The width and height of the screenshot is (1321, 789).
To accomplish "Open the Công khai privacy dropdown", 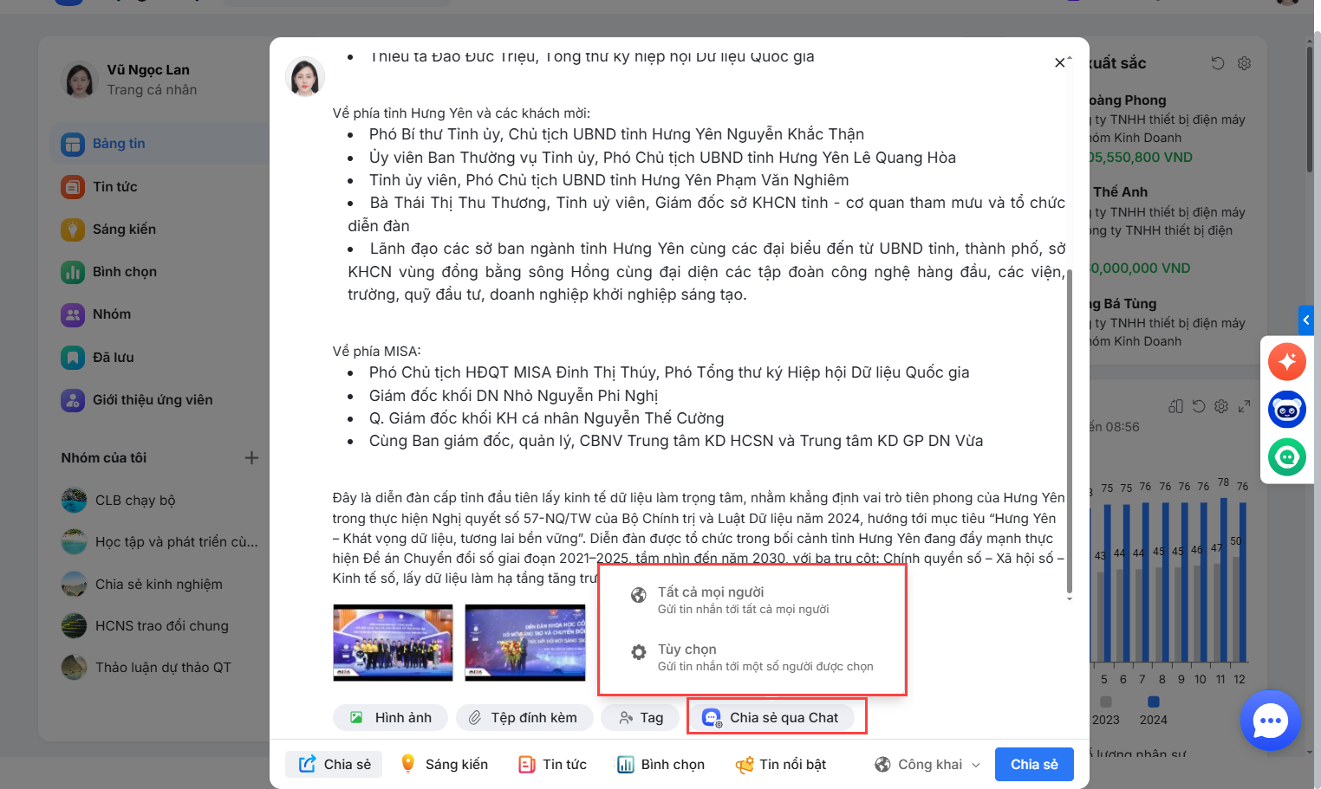I will 927,764.
